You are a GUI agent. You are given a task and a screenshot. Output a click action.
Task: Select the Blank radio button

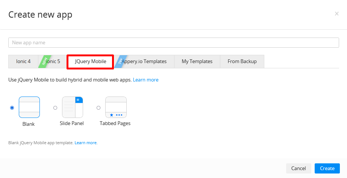[12, 108]
